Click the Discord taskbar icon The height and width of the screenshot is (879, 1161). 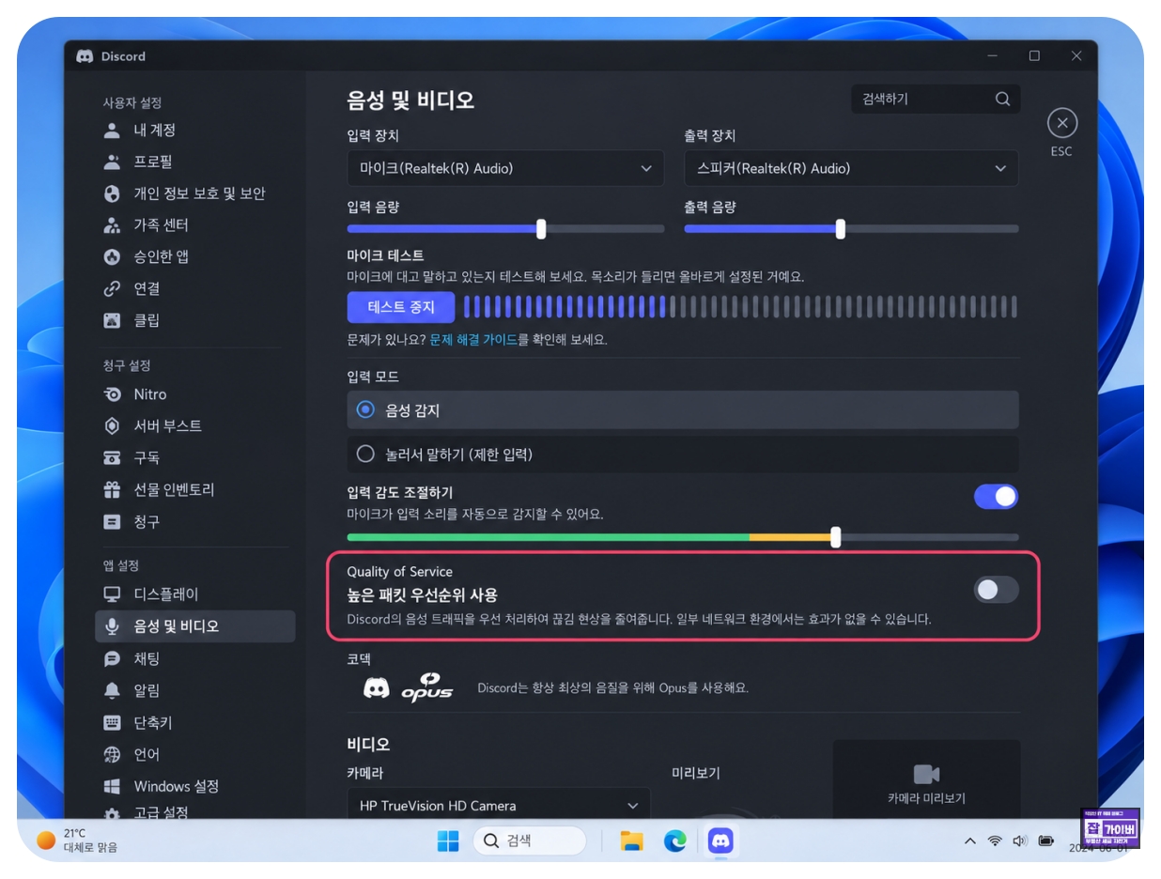[x=720, y=840]
